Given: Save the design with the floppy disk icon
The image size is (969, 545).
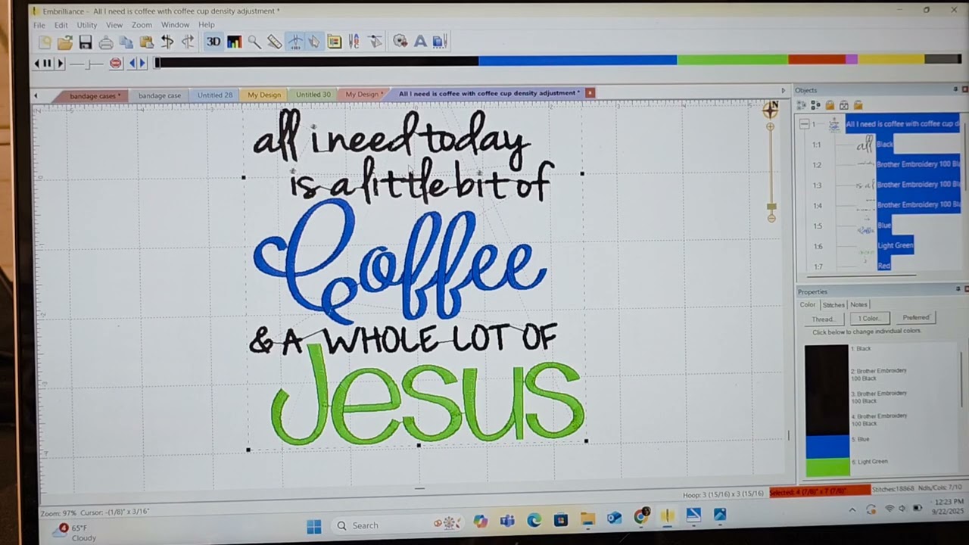Looking at the screenshot, I should click(x=86, y=42).
